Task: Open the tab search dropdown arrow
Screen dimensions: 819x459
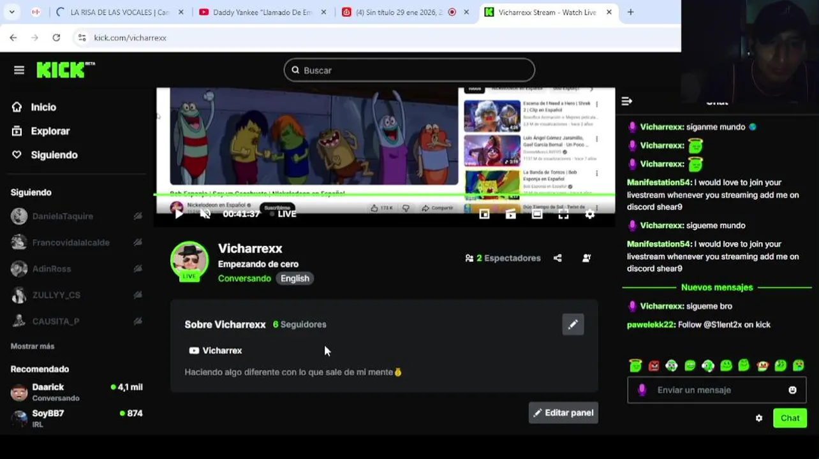Action: (11, 12)
